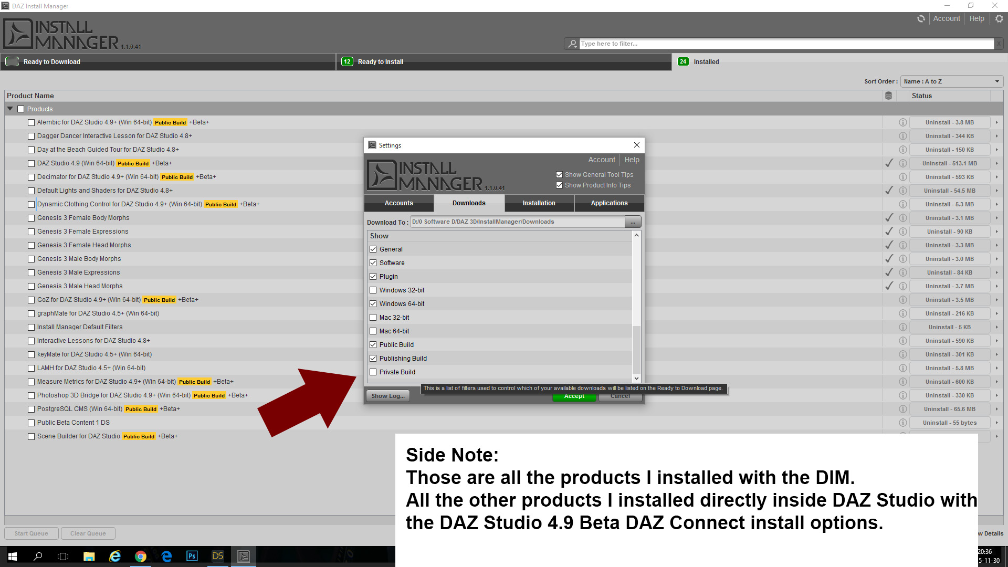Click the filter list scrollbar down arrow
The width and height of the screenshot is (1008, 567).
[636, 378]
